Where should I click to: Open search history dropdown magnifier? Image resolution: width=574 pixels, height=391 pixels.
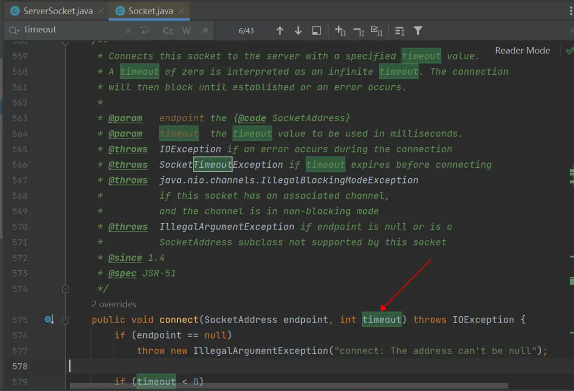[x=14, y=30]
